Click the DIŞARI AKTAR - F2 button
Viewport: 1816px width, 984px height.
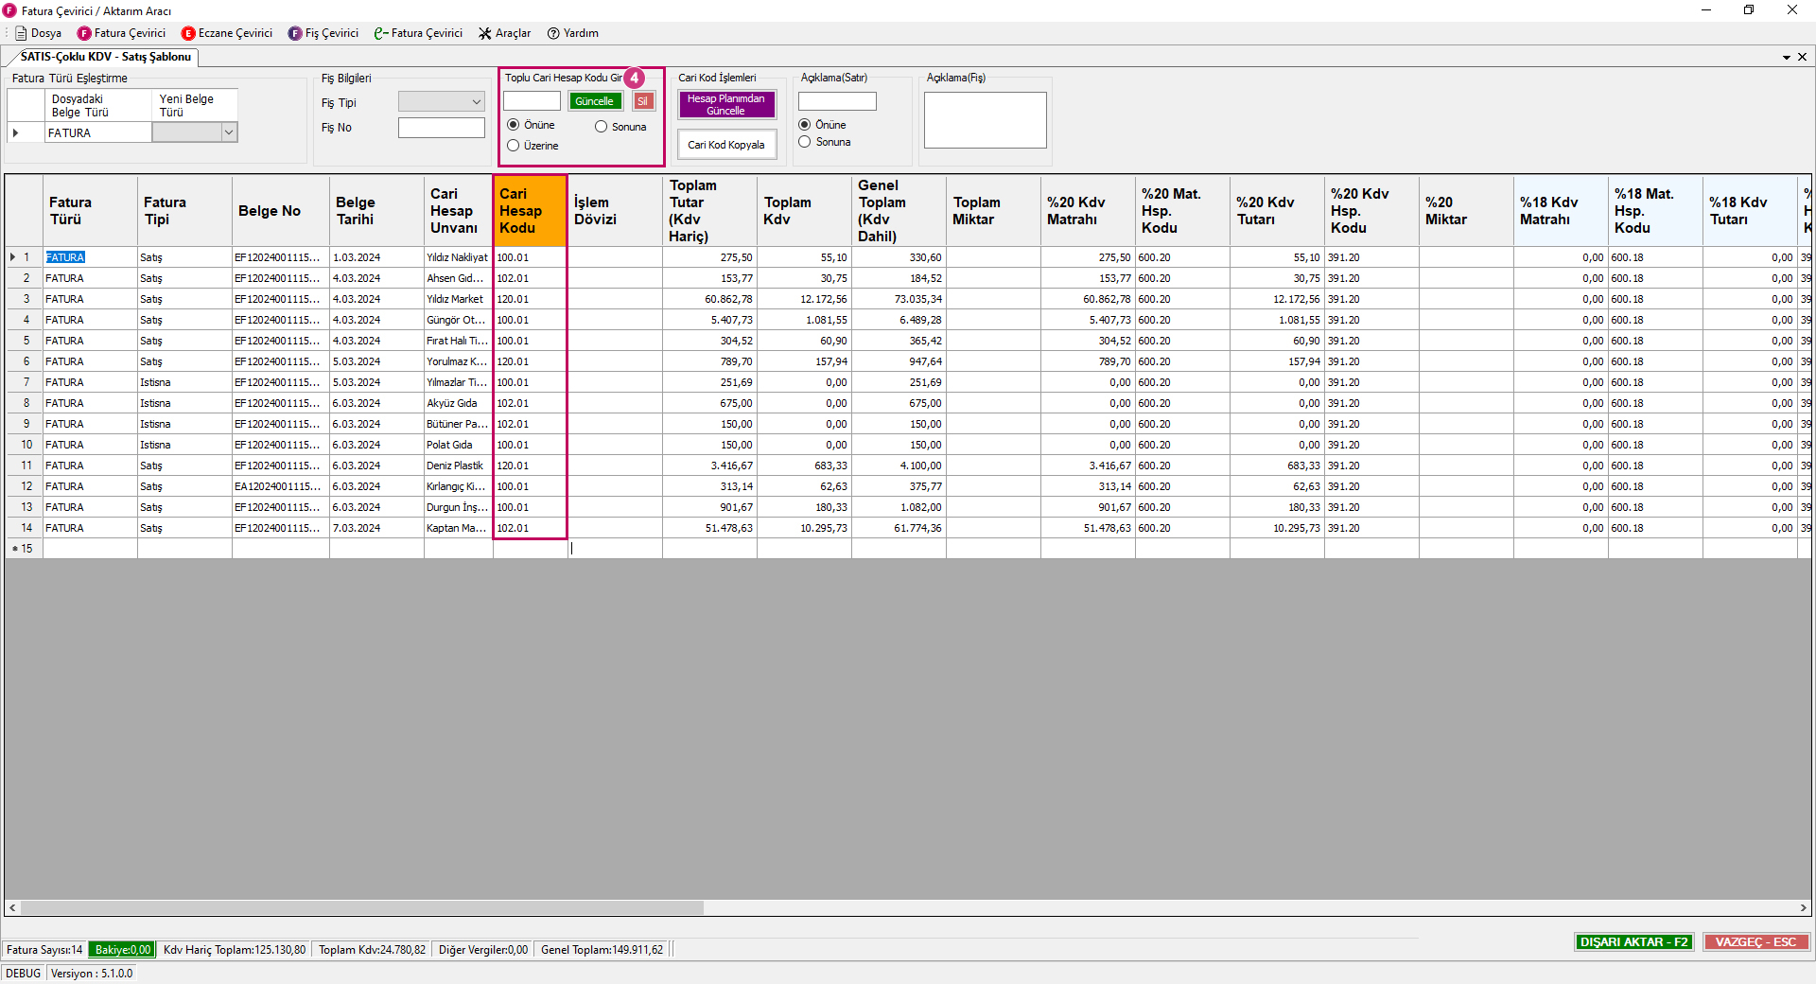tap(1633, 942)
